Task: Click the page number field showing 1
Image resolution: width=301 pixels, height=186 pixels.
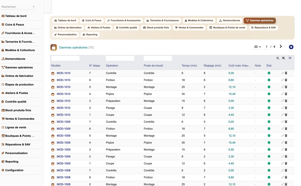Action: click(x=267, y=47)
